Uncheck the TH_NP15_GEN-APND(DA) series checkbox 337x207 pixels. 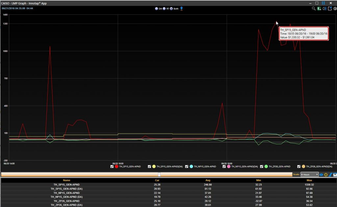(224, 167)
